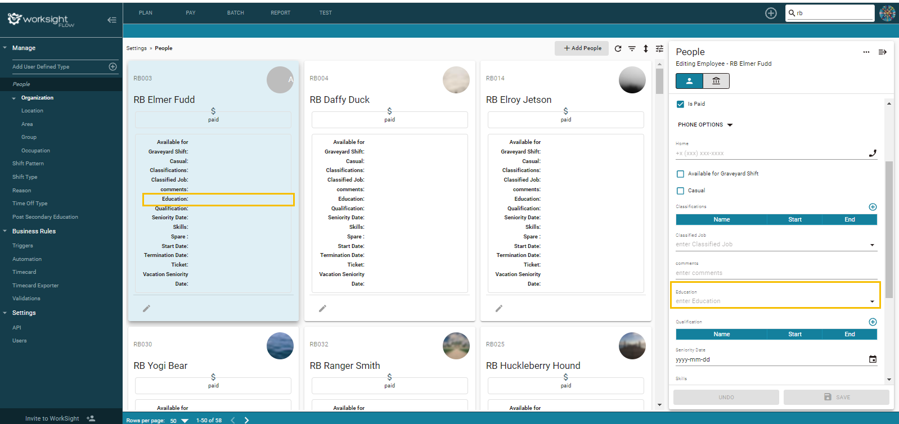Click the Add People button
Image resolution: width=899 pixels, height=424 pixels.
point(582,48)
